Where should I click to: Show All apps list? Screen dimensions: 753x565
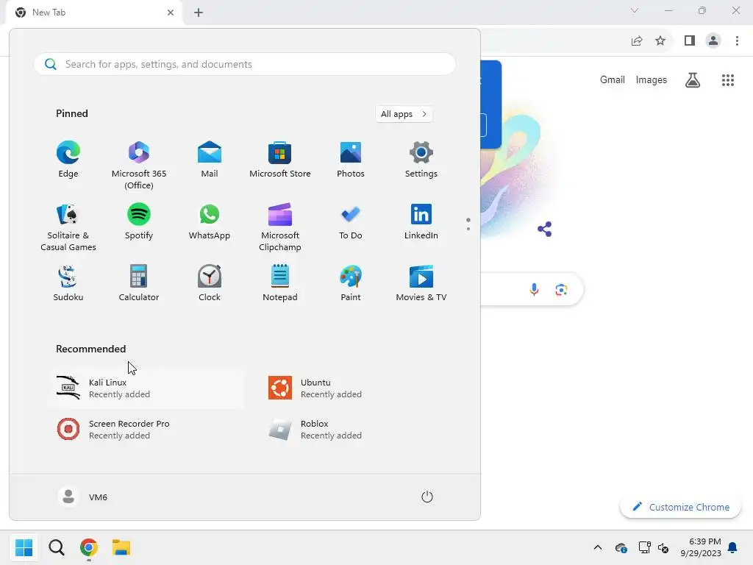click(404, 114)
